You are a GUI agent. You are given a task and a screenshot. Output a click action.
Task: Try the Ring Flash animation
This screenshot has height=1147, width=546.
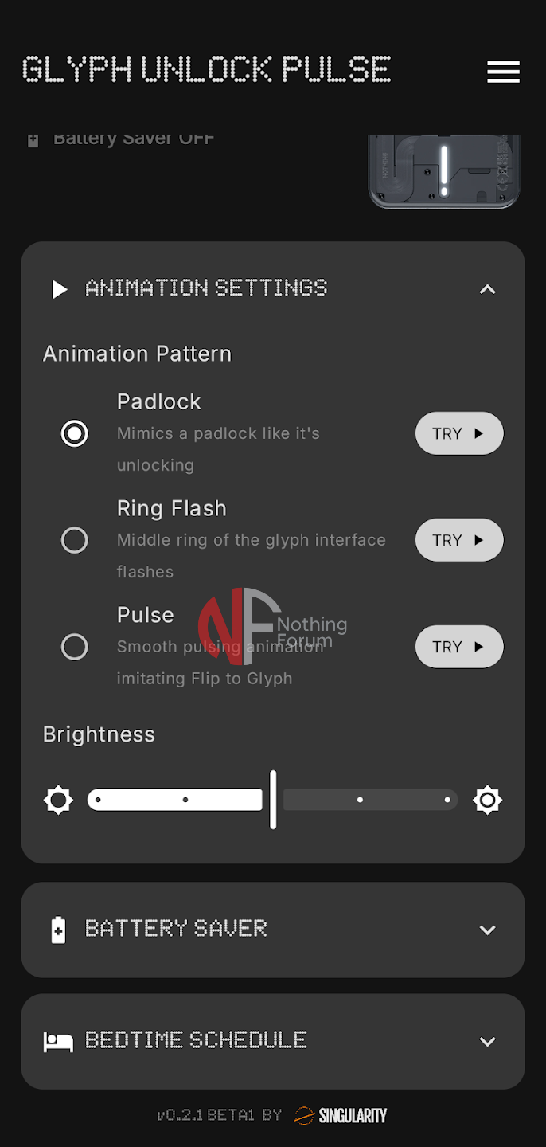point(459,540)
